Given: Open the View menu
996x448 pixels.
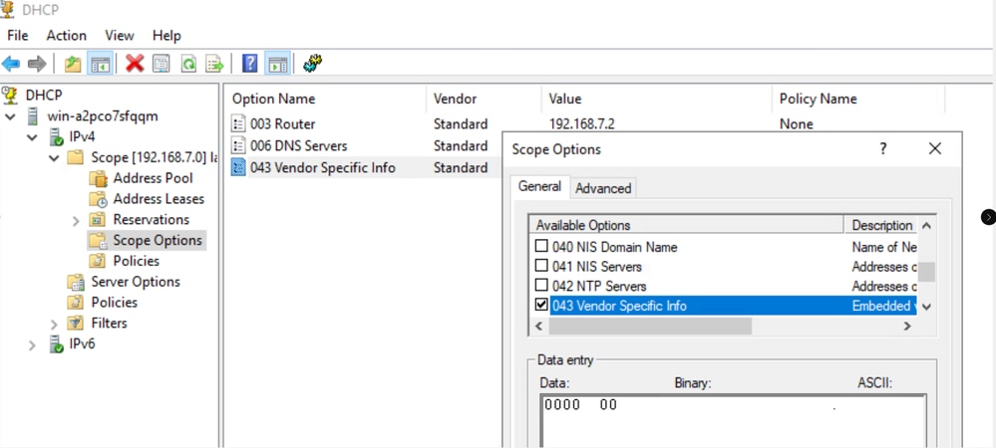Looking at the screenshot, I should [120, 36].
